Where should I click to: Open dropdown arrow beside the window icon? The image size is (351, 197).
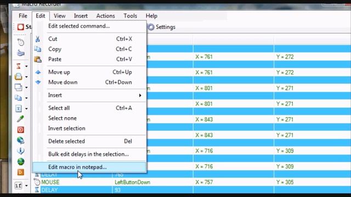tap(26, 88)
